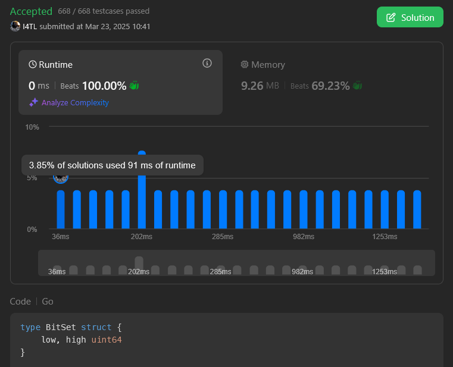The image size is (453, 367).
Task: Click the clapping hands icon beside 69.23%
Action: pos(357,86)
